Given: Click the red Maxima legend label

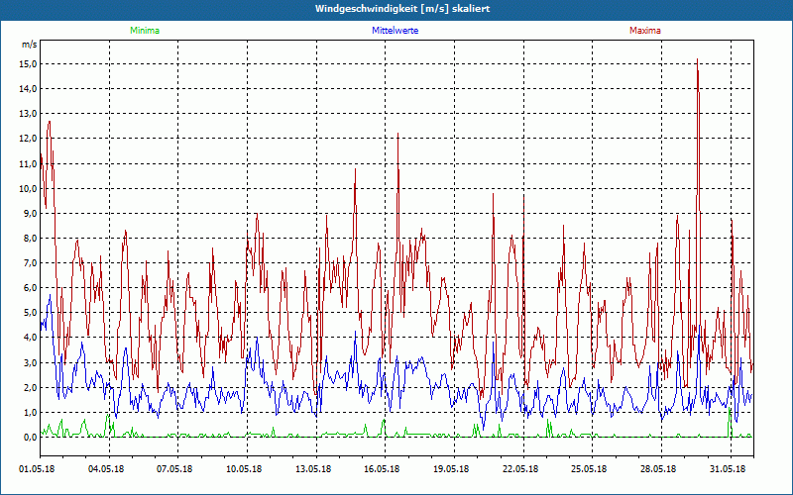Looking at the screenshot, I should click(x=645, y=31).
